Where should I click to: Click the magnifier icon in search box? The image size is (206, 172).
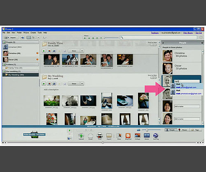[x=122, y=37]
